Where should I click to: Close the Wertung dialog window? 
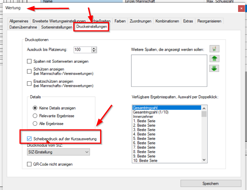(241, 8)
